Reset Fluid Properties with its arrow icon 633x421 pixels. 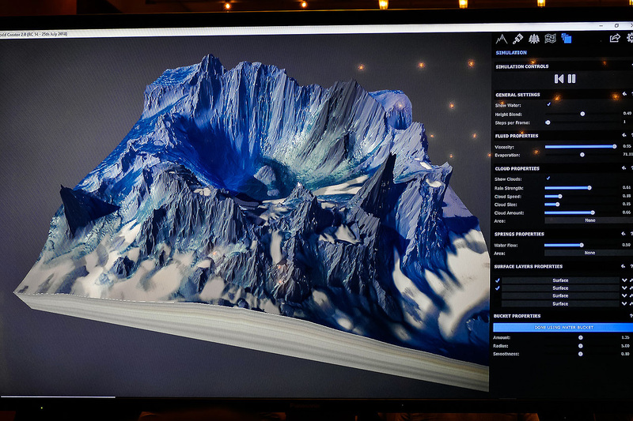624,135
